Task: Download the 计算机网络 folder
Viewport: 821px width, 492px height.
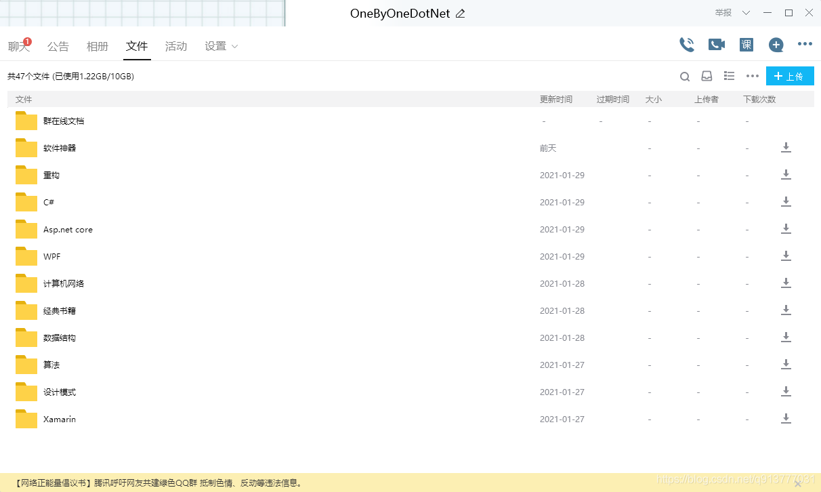Action: coord(786,283)
